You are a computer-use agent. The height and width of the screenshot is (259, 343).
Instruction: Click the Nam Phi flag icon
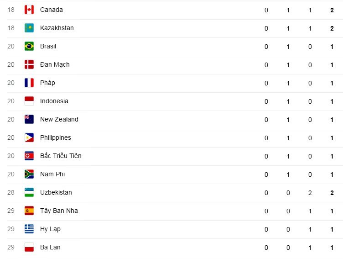pos(29,174)
